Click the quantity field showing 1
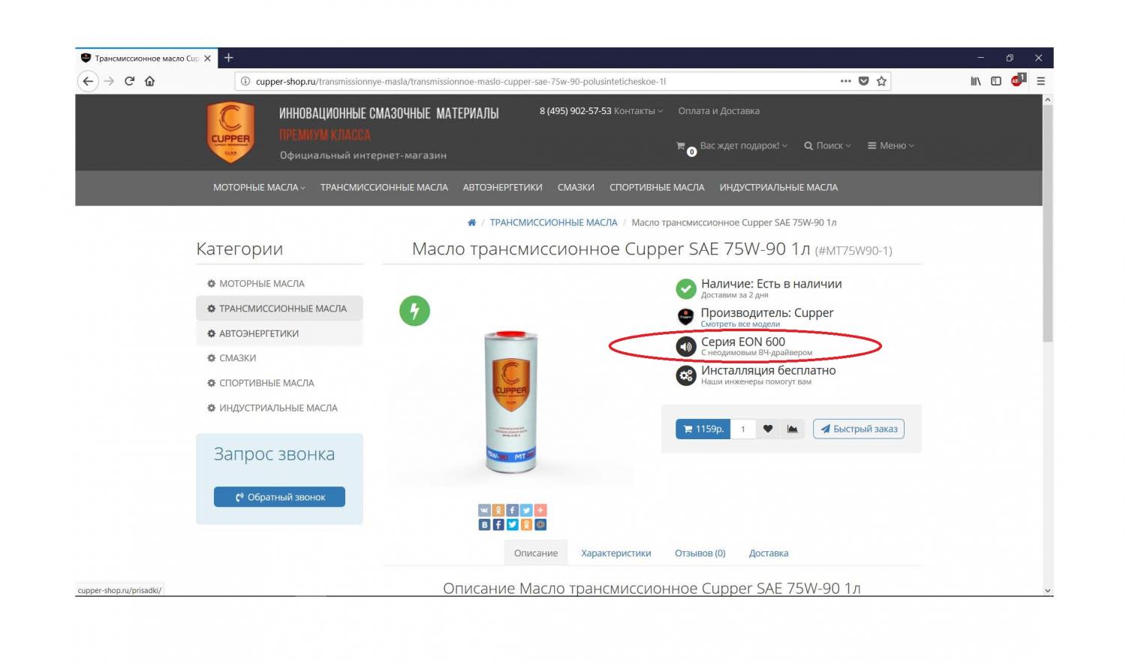Image resolution: width=1126 pixels, height=666 pixels. pos(743,429)
